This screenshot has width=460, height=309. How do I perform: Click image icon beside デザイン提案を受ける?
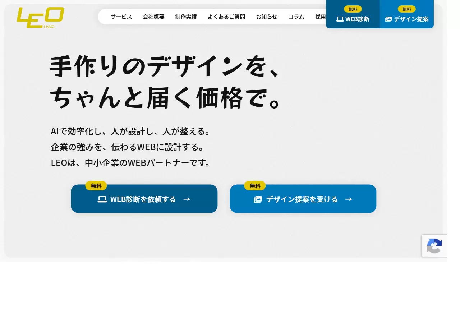(258, 199)
